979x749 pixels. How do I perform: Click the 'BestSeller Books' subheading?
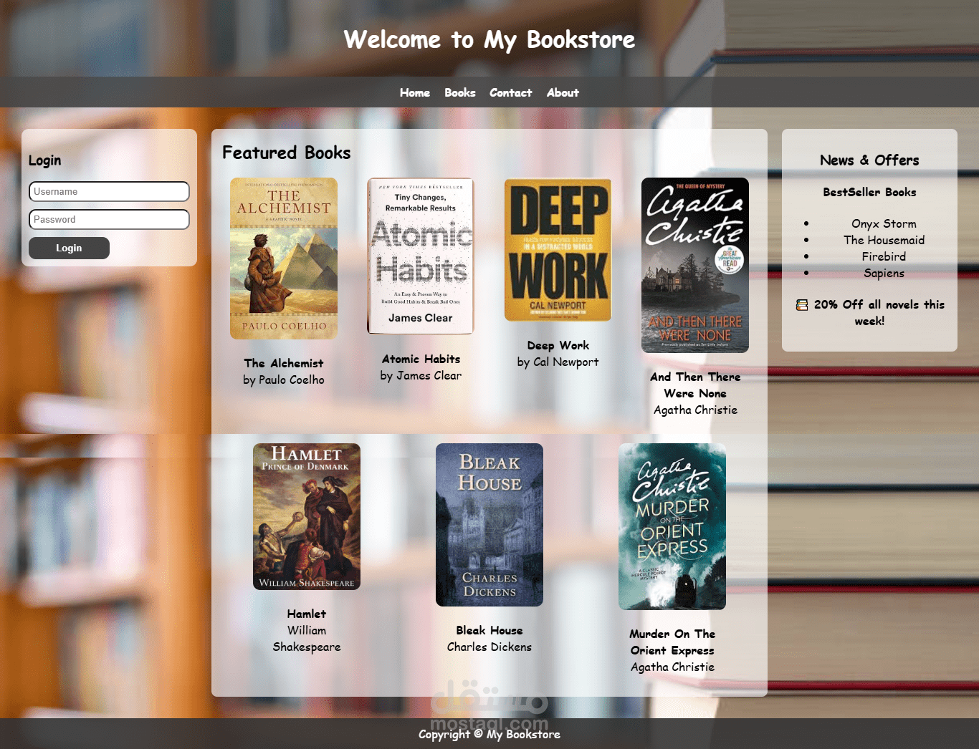click(869, 192)
